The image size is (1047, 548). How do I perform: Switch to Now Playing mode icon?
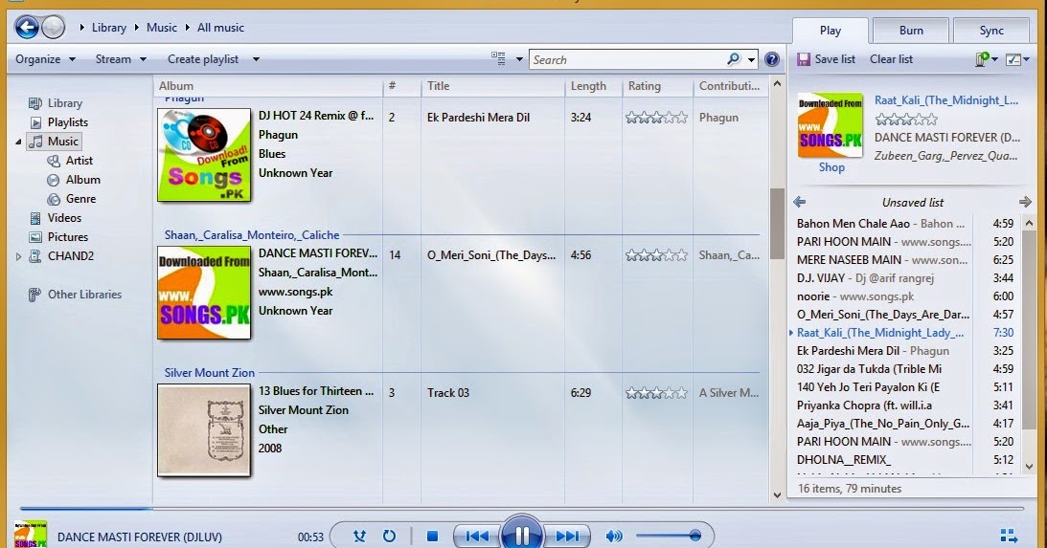coord(1009,536)
